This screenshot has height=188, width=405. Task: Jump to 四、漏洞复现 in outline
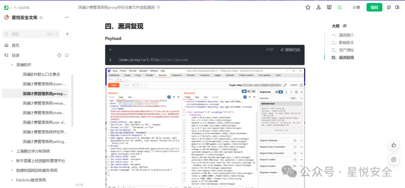point(343,58)
